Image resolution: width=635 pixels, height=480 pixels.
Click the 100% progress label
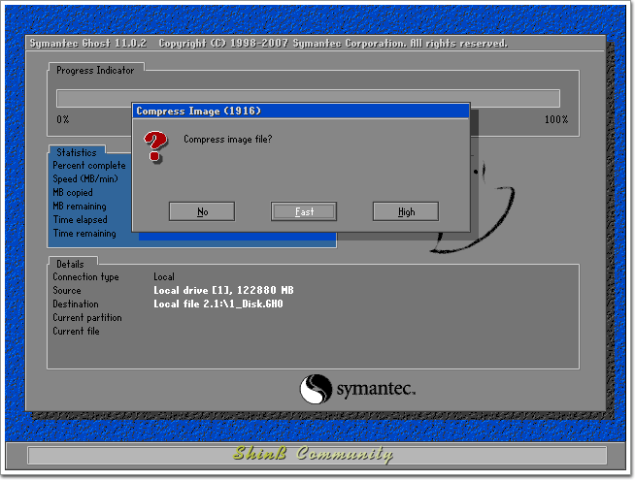click(556, 119)
